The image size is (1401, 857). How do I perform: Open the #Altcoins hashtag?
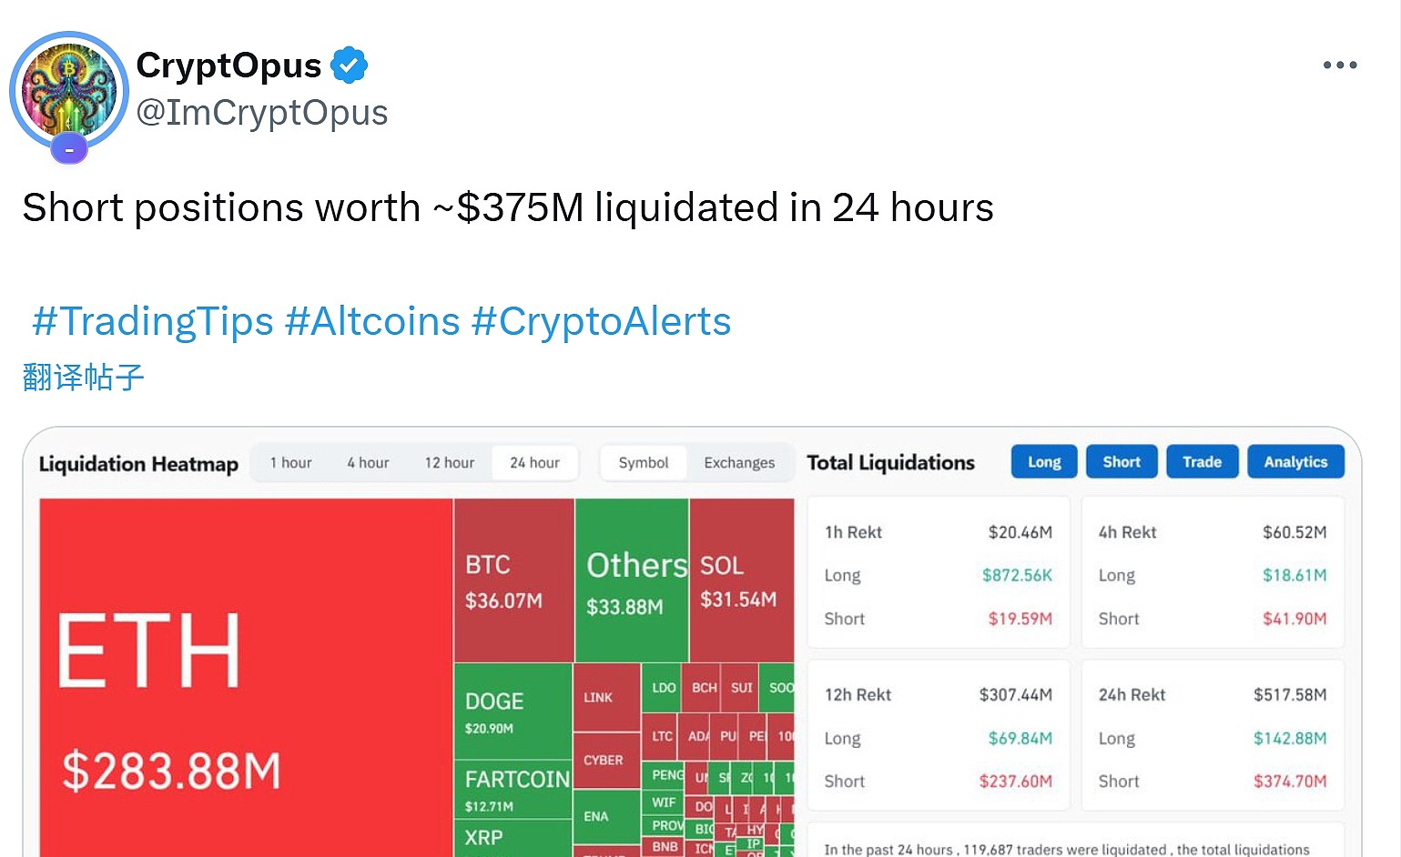pyautogui.click(x=372, y=320)
